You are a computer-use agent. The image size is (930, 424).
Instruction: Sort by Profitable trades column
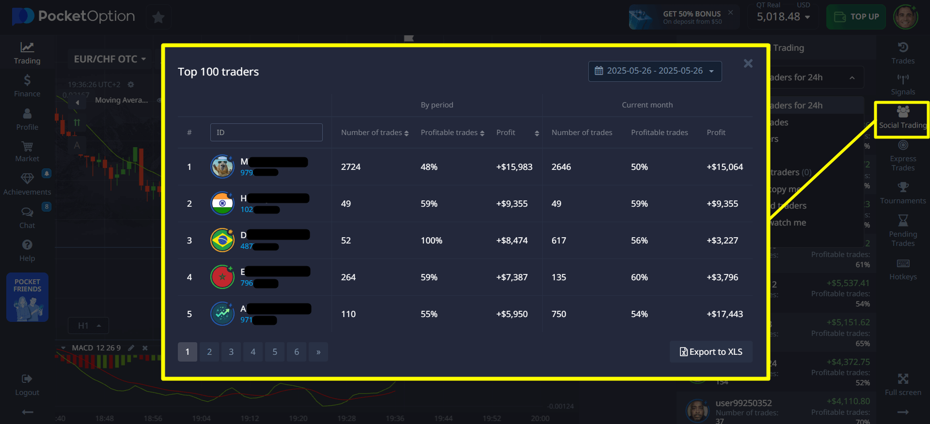pos(452,133)
